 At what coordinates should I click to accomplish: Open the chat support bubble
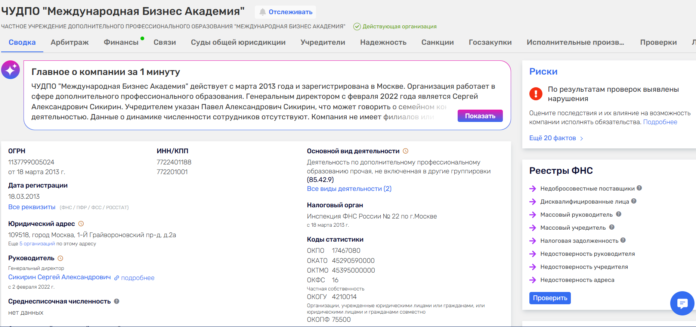point(682,304)
